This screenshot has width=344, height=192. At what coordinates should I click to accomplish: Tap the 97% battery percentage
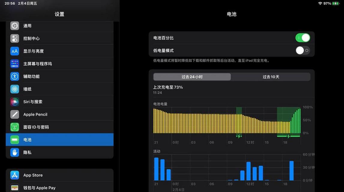pyautogui.click(x=327, y=4)
